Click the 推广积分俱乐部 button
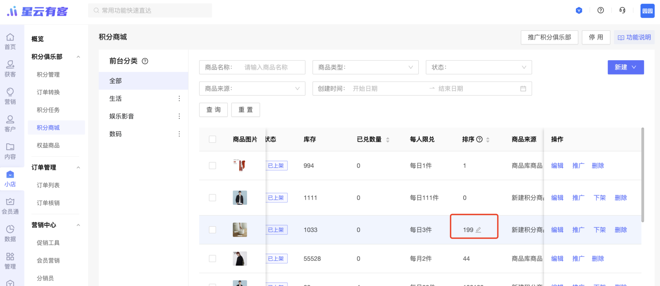 coord(549,37)
